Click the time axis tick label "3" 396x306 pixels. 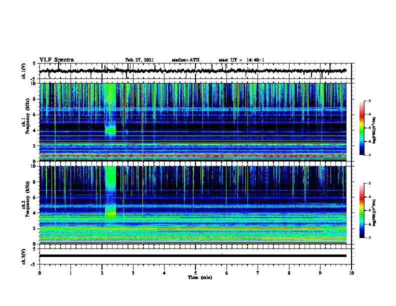coord(133,273)
